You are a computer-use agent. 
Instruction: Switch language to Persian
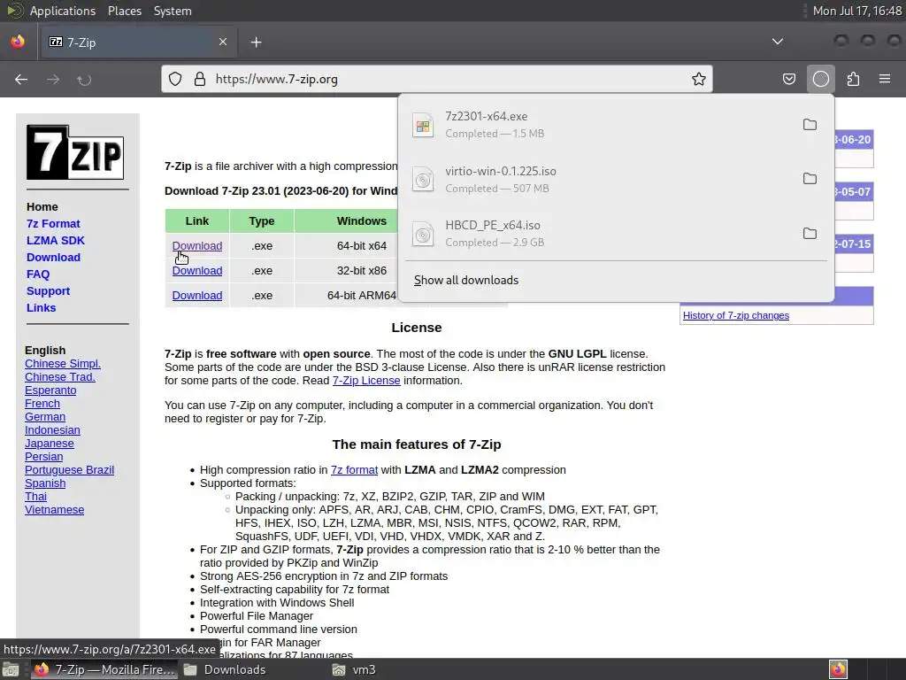[x=44, y=457]
